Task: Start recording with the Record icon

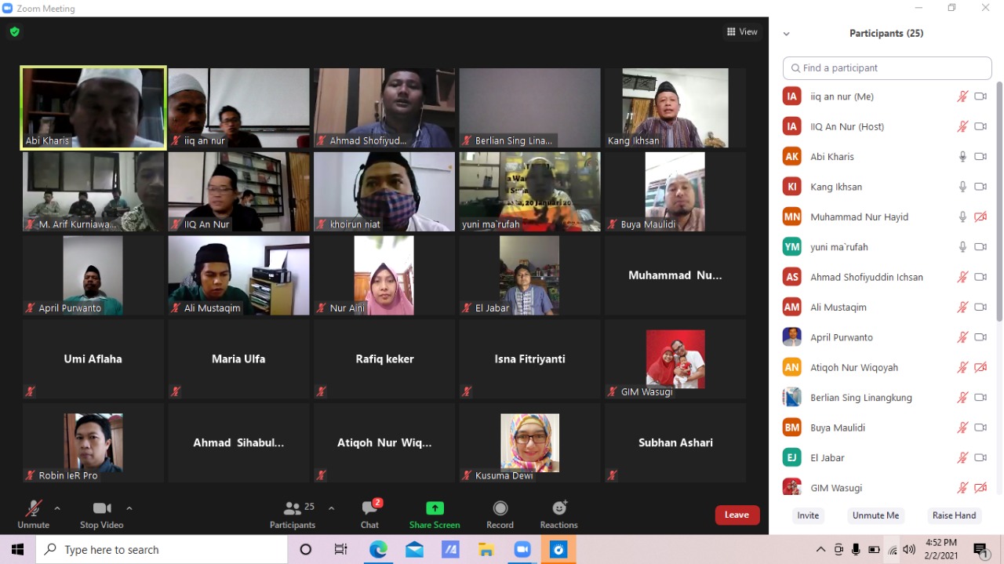Action: (500, 508)
